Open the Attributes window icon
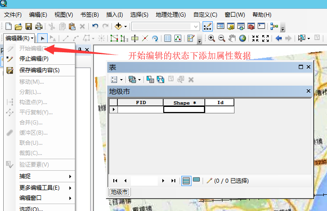 (167, 38)
